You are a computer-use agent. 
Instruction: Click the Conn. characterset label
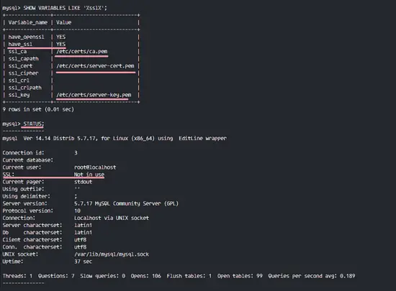32,247
